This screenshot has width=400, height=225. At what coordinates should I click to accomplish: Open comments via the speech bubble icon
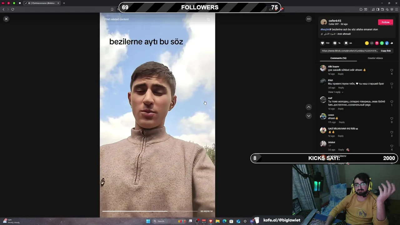coord(335,43)
